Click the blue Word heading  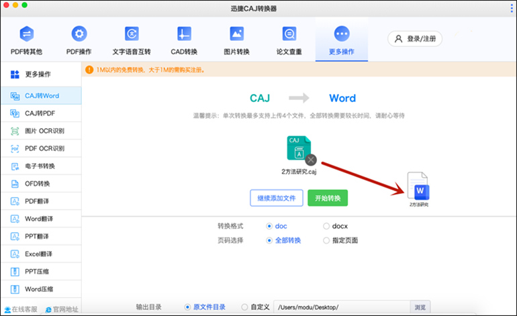[342, 98]
